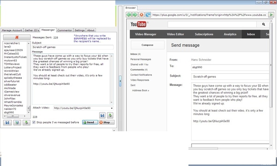
Task: Click the browser back arrow icon
Action: coord(129,15)
